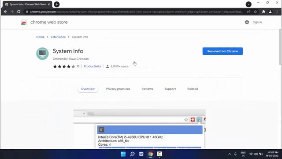Open a new tab with the plus button
This screenshot has width=282, height=159.
point(57,4)
